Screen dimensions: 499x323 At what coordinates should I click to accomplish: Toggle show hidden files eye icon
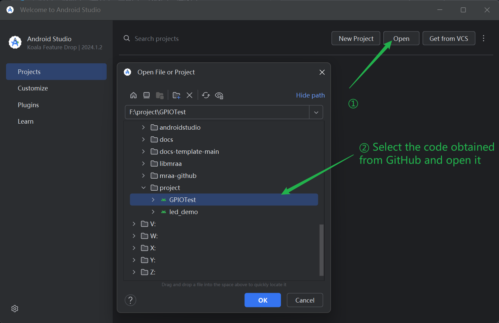click(x=219, y=95)
